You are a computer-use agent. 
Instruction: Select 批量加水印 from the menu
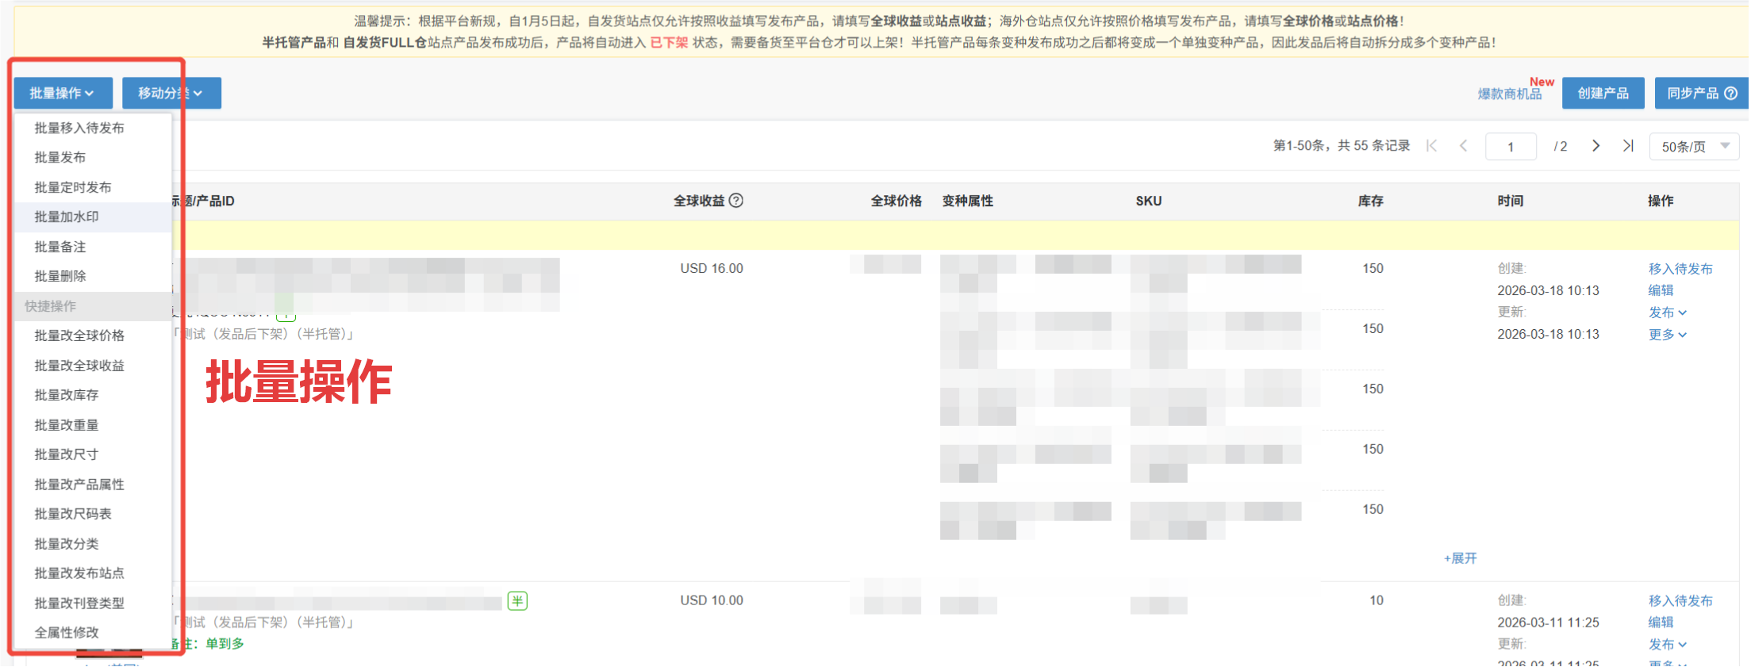[67, 217]
